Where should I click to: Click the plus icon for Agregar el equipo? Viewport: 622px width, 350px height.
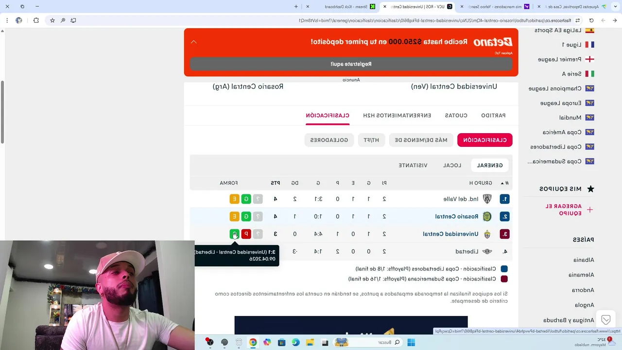coord(589,210)
